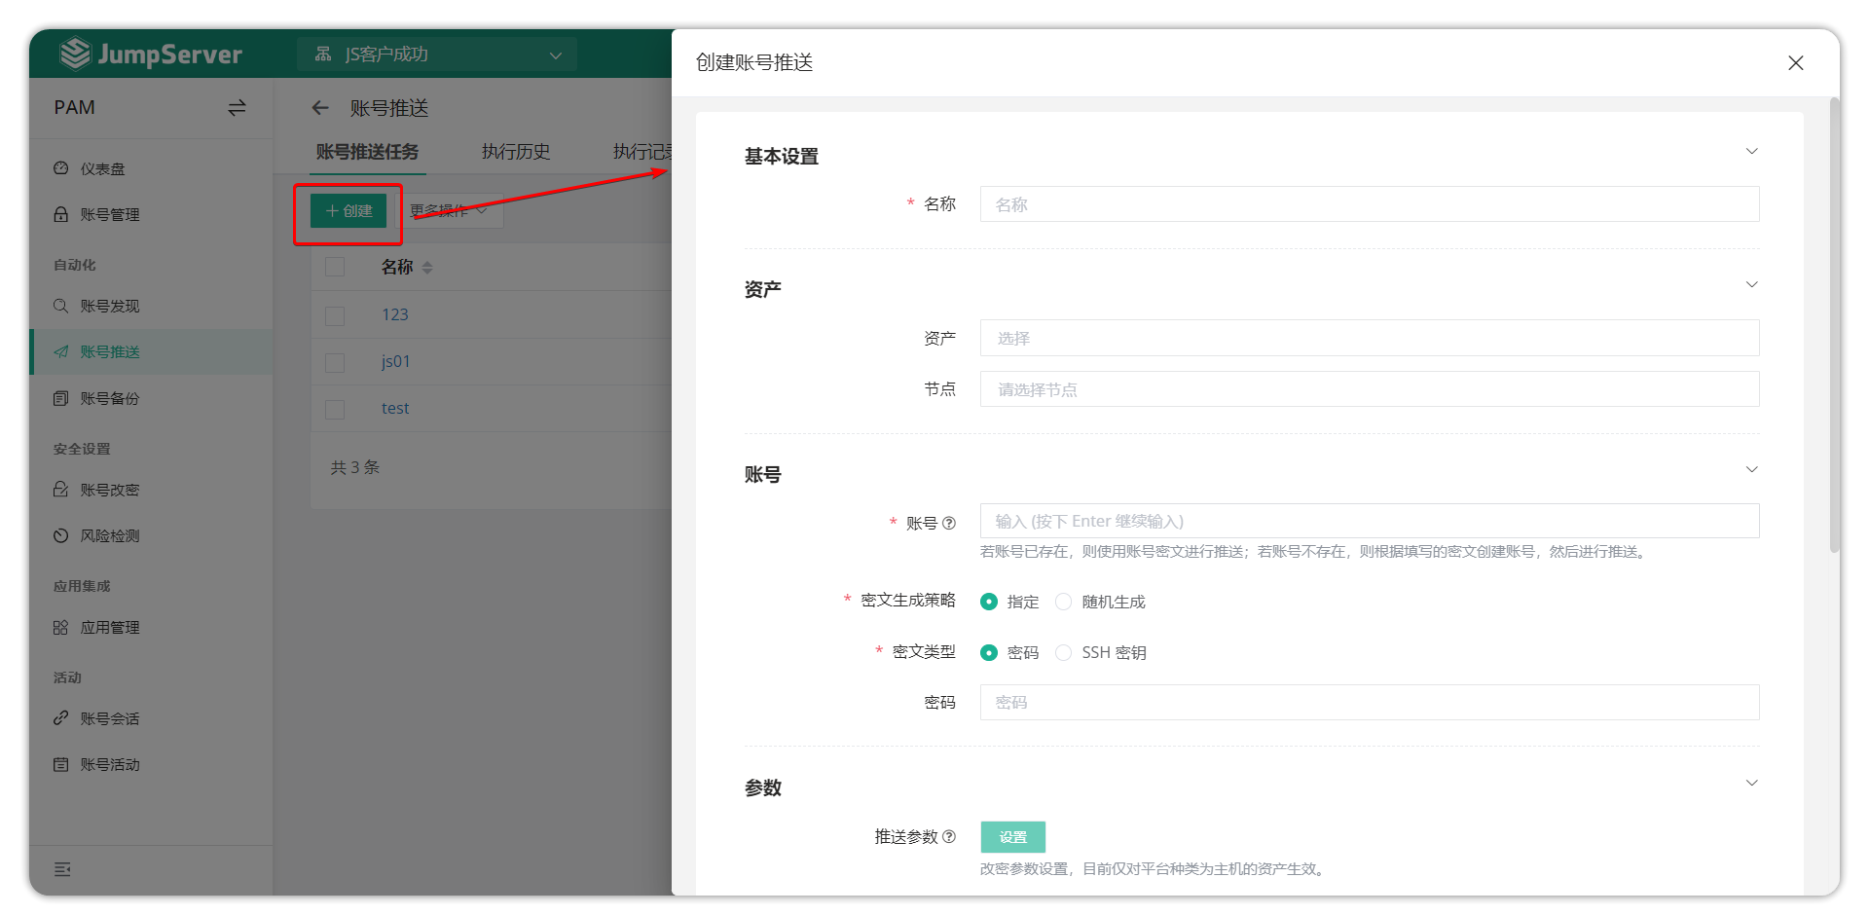Open the 资产 select field
Image resolution: width=1869 pixels, height=915 pixels.
point(1370,338)
